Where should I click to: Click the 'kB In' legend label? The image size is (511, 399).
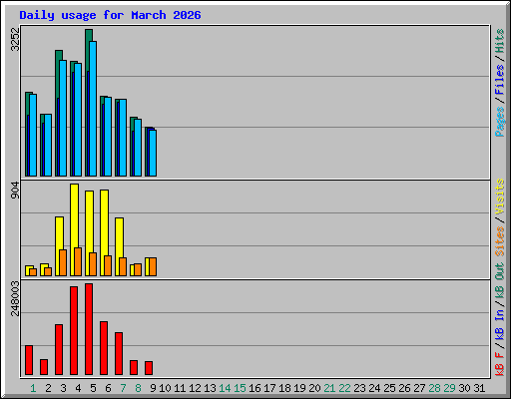point(500,324)
